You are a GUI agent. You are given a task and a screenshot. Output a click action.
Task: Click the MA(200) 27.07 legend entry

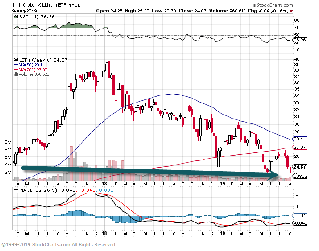pos(30,70)
